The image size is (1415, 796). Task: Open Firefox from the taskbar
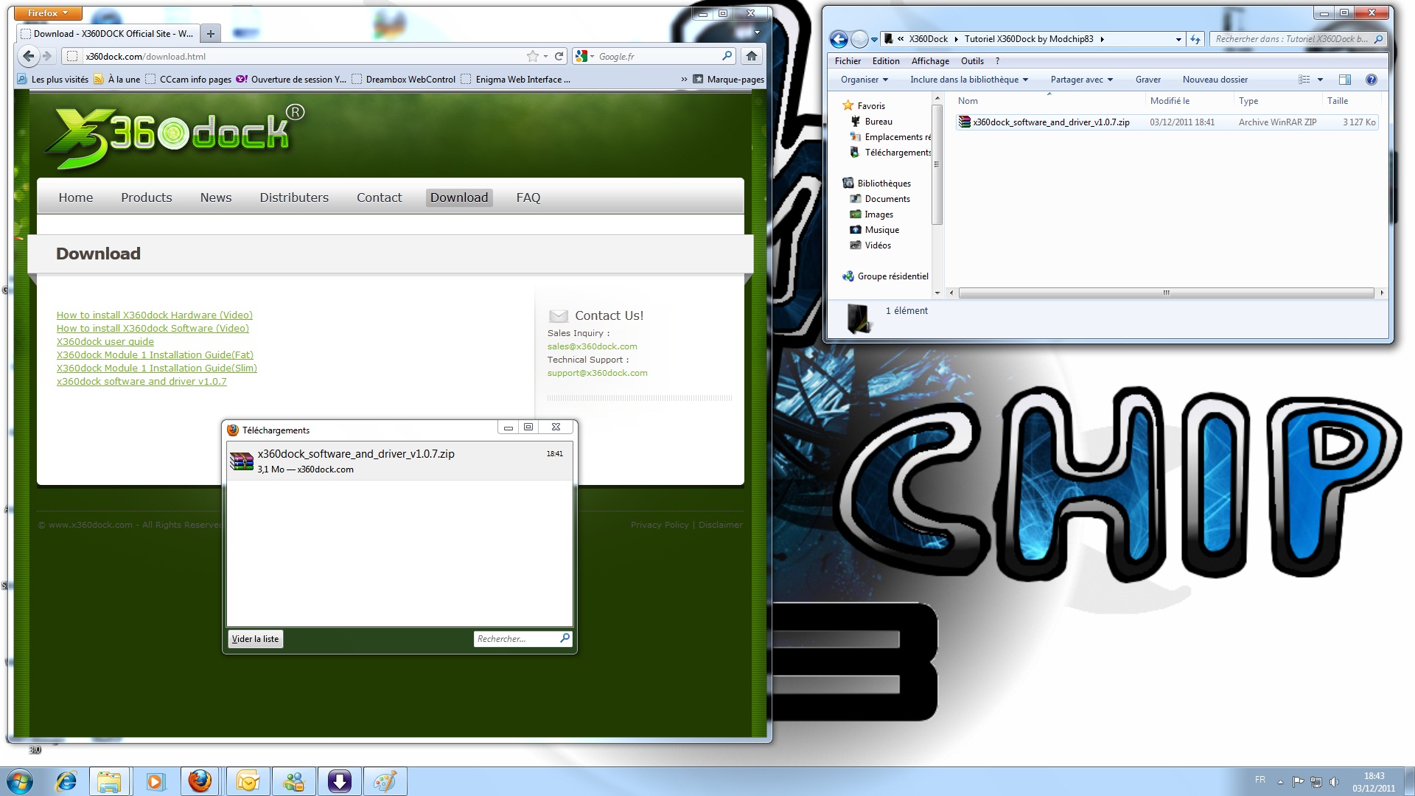[x=200, y=781]
